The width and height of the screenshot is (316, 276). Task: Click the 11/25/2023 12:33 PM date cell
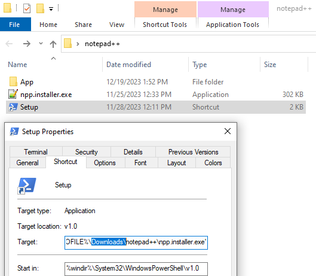(139, 95)
